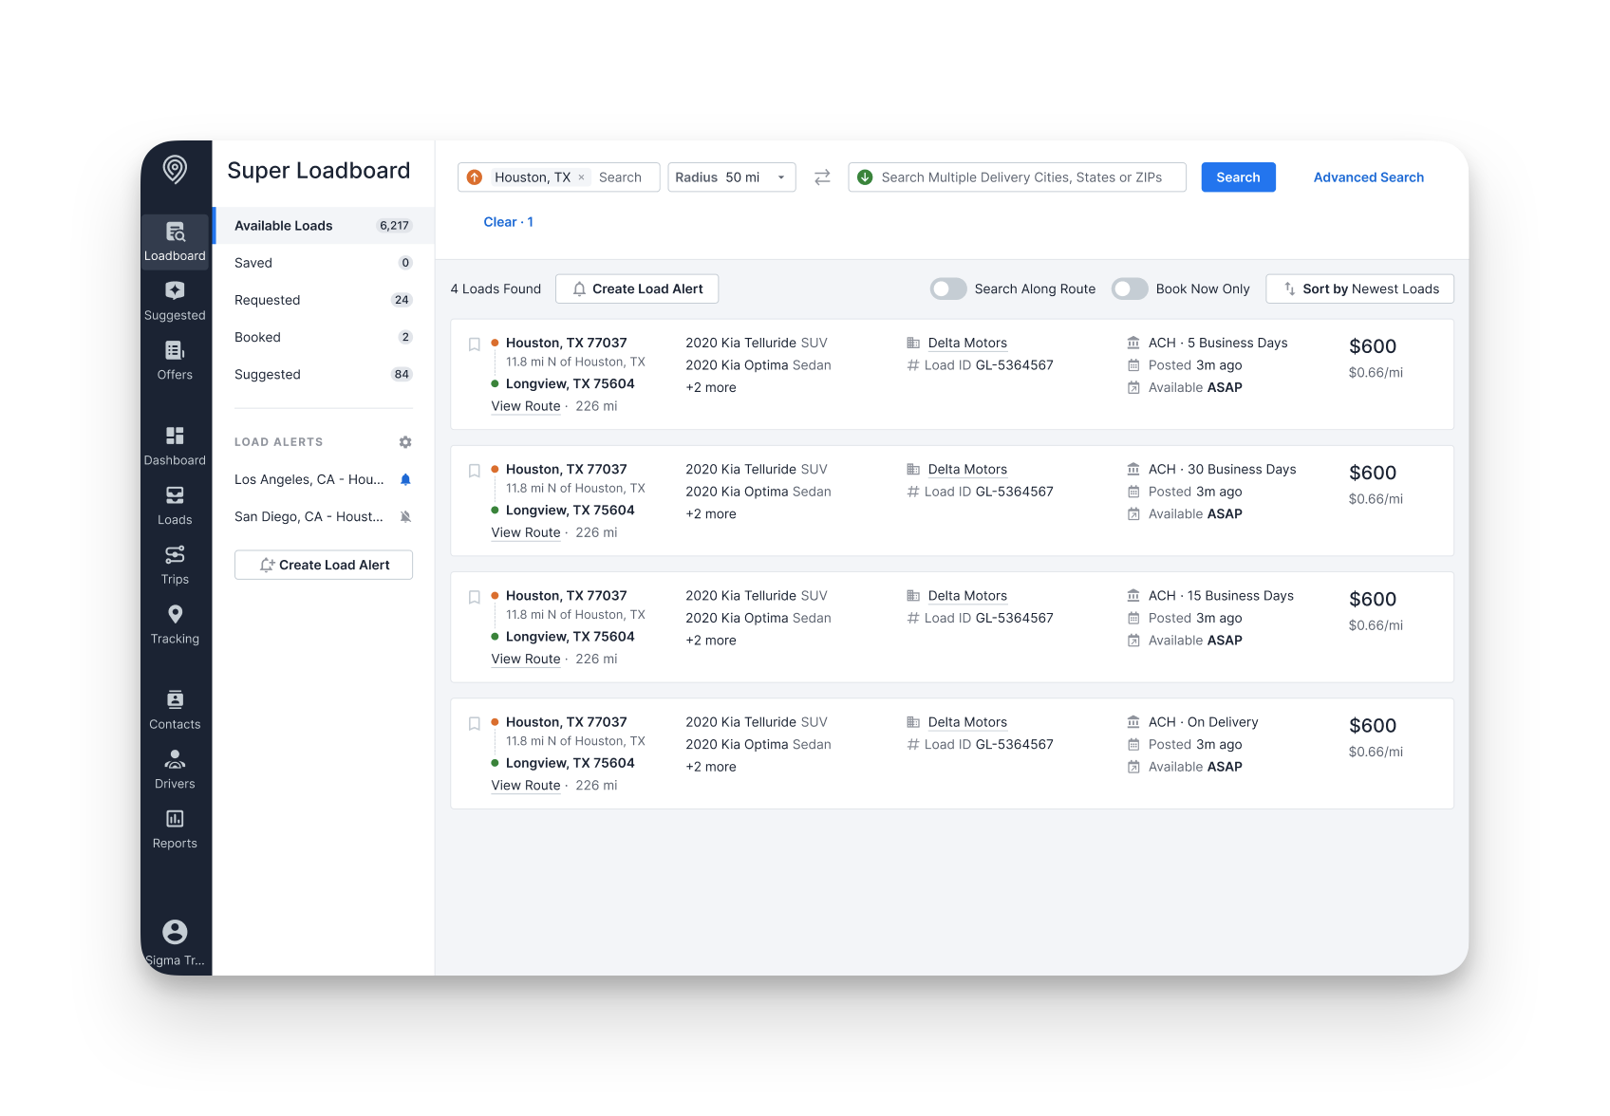Click Create Load Alert in left panel
Viewport: 1610px width, 1116px height.
pos(324,565)
